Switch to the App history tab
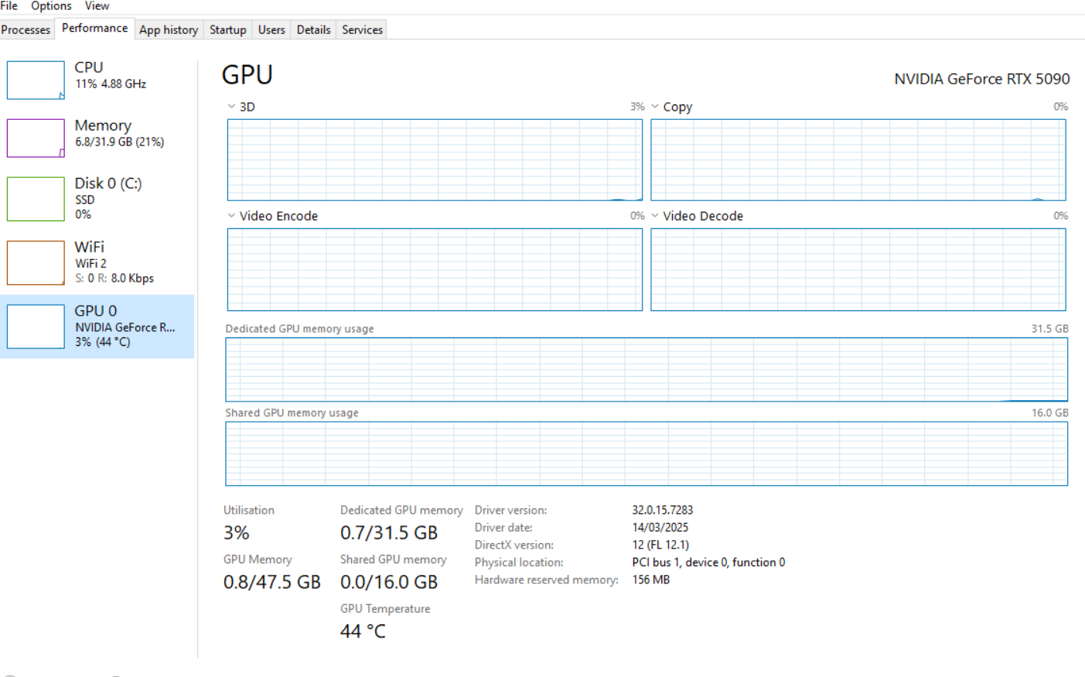This screenshot has width=1085, height=677. tap(169, 30)
